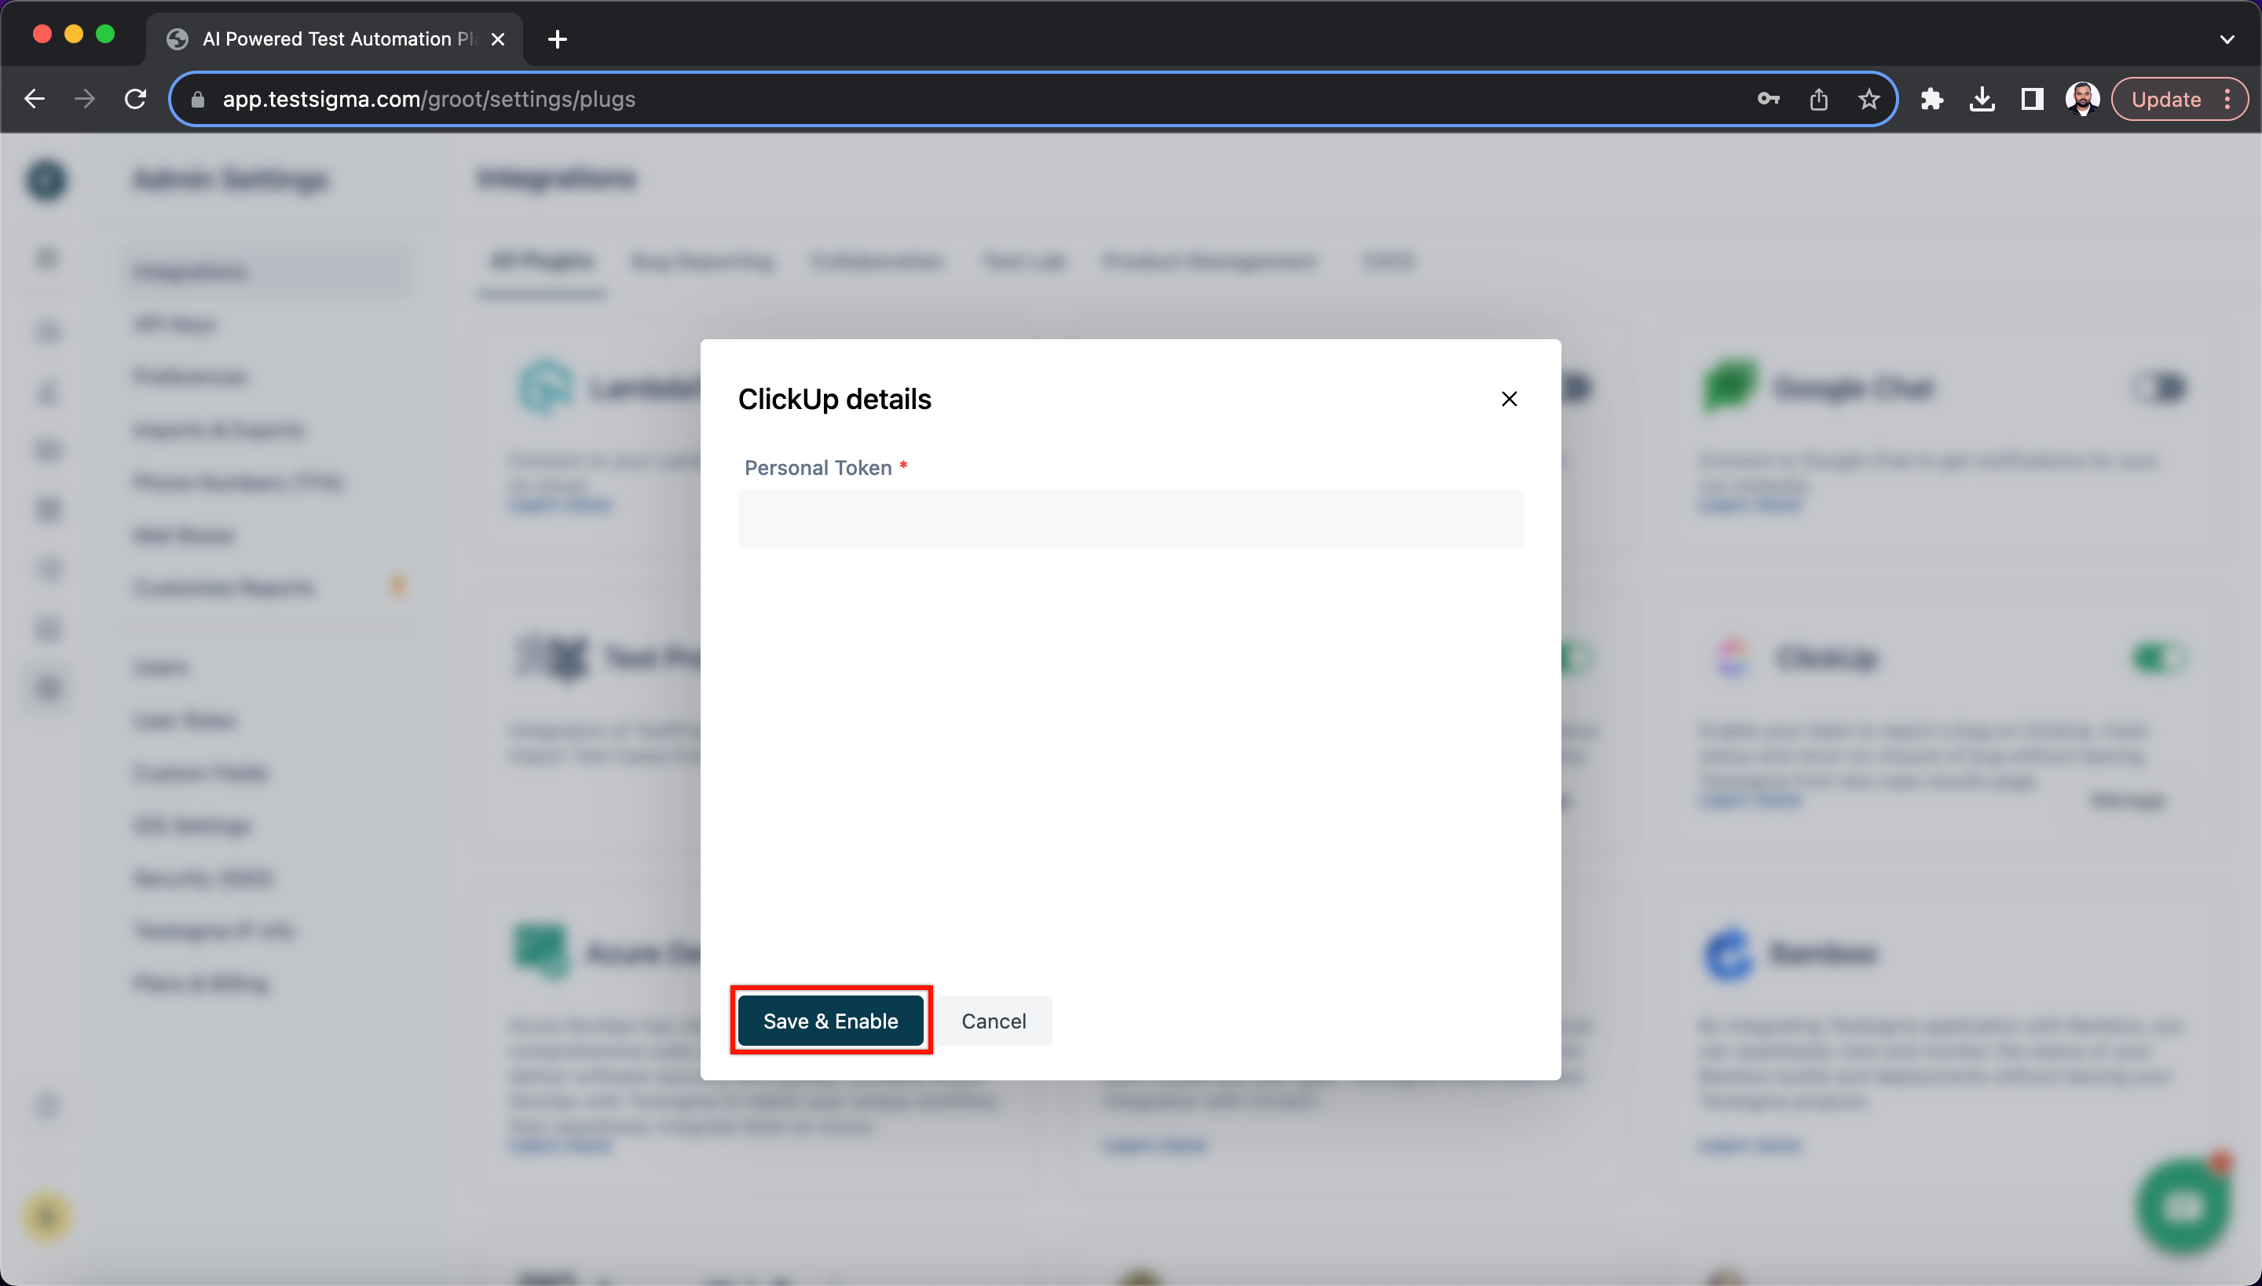This screenshot has height=1286, width=2262.
Task: Expand the tab search chevron
Action: [2227, 39]
